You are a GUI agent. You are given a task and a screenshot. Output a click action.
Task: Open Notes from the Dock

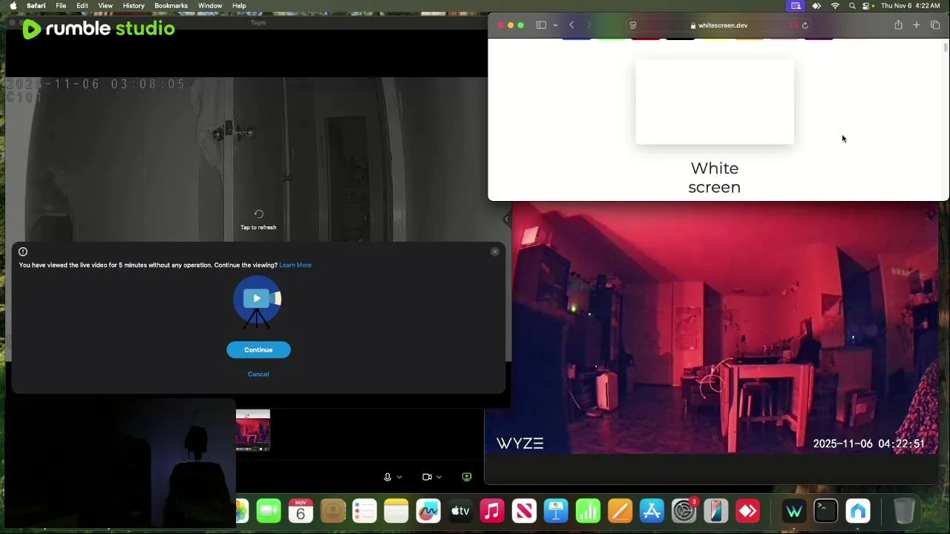pyautogui.click(x=396, y=511)
